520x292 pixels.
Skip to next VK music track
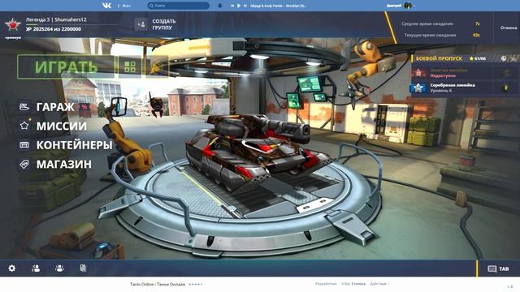(x=245, y=6)
